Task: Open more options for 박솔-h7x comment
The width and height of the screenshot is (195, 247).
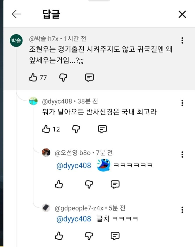Action: pyautogui.click(x=182, y=41)
